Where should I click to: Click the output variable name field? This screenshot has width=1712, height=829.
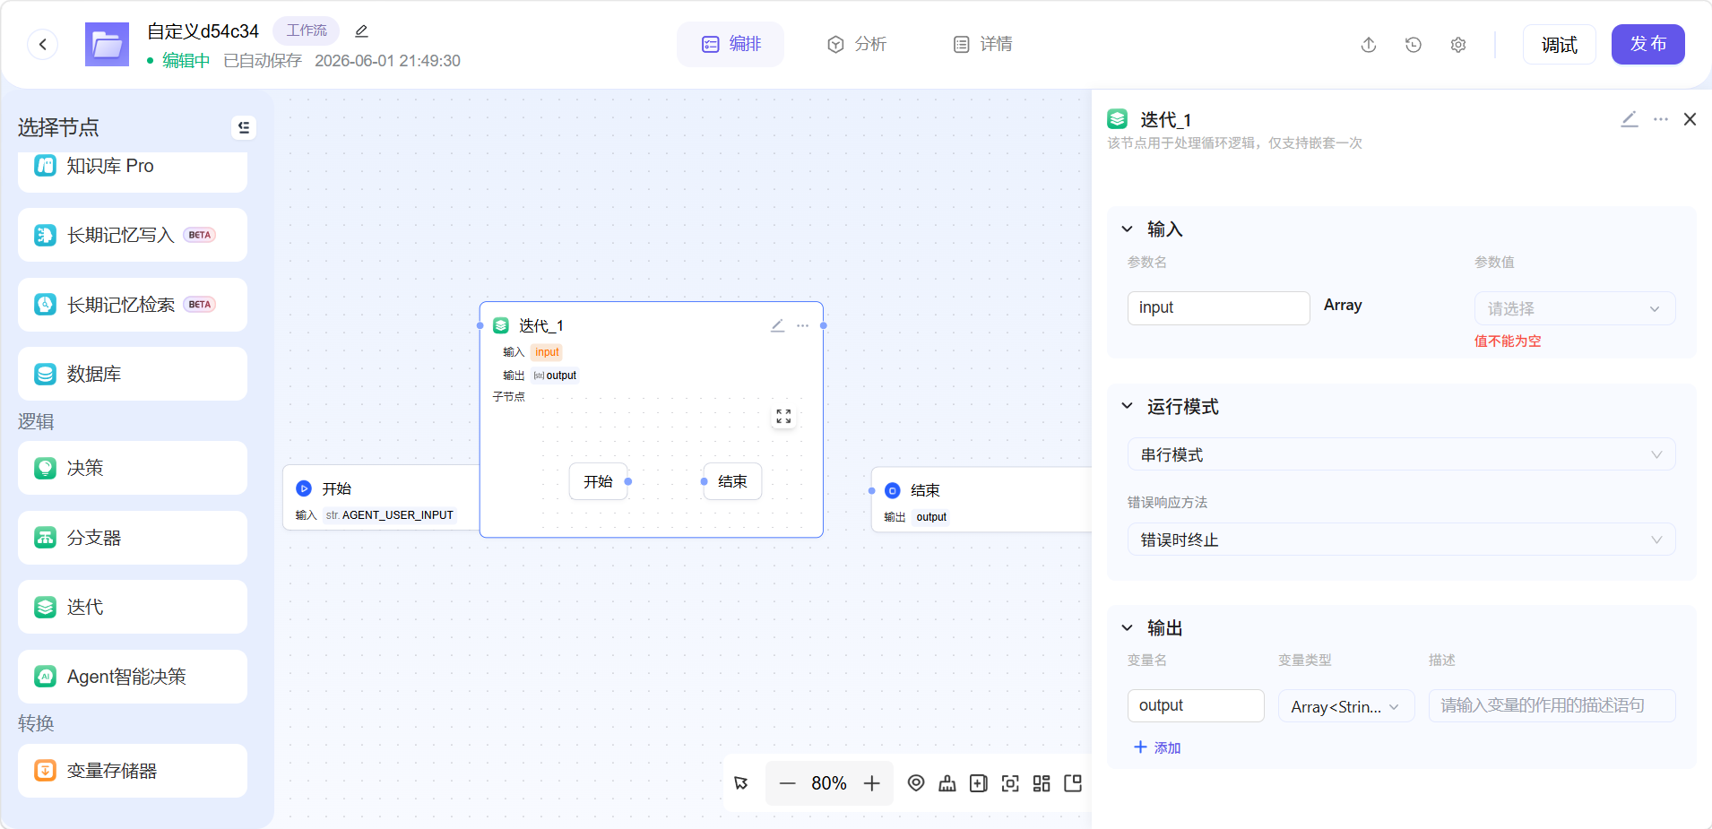(x=1197, y=705)
